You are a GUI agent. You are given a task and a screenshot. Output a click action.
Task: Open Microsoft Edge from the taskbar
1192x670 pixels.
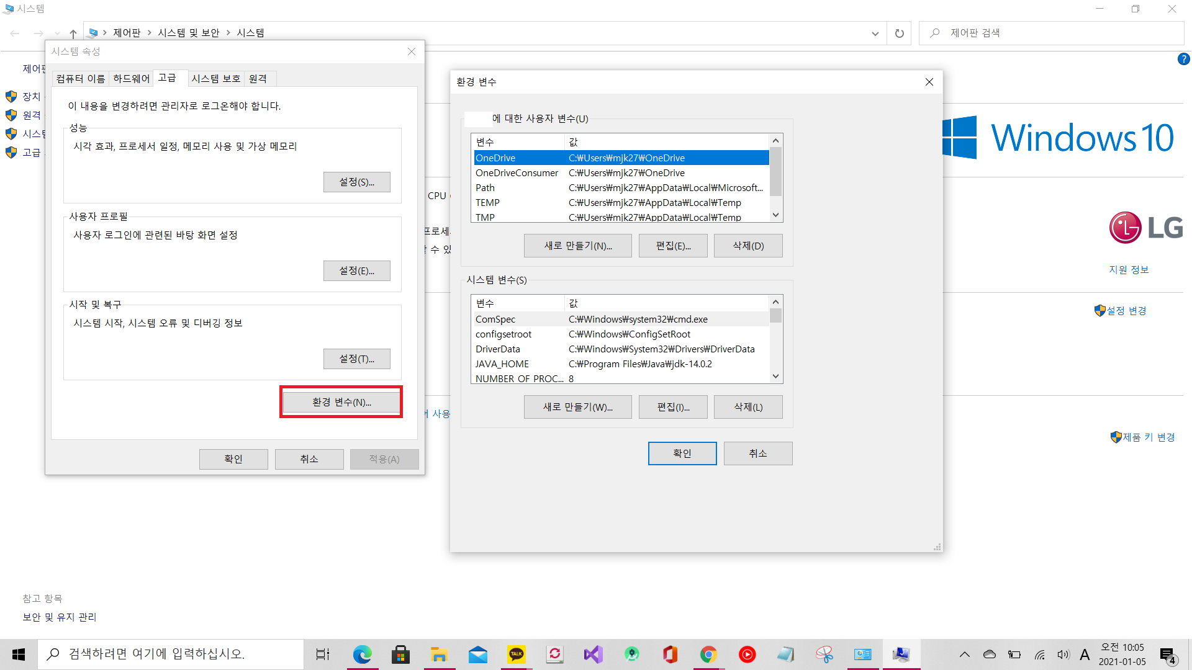(x=362, y=654)
